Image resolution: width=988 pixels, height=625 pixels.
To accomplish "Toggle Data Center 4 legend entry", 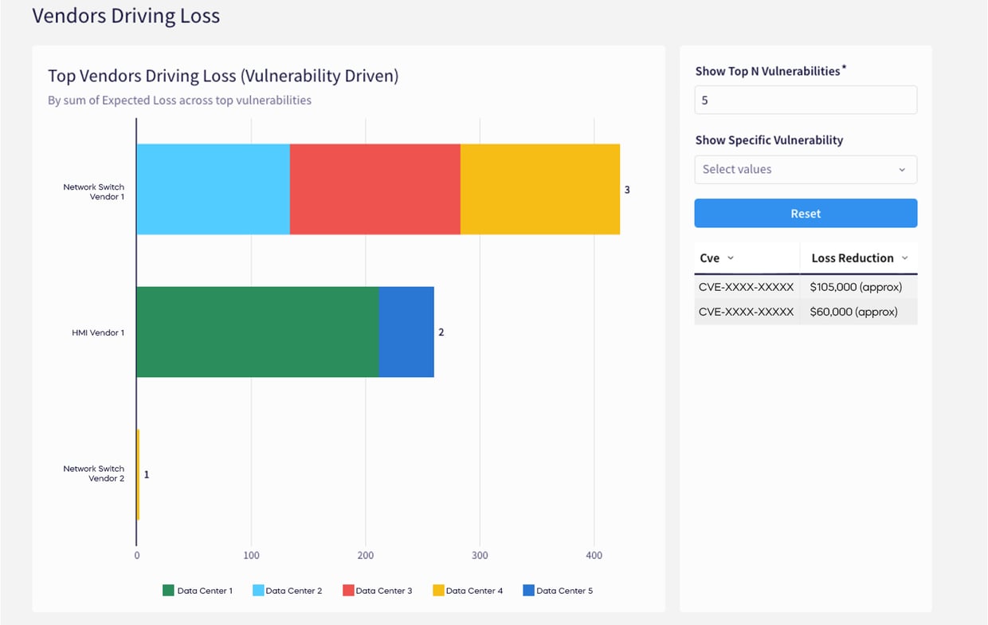I will (x=468, y=591).
